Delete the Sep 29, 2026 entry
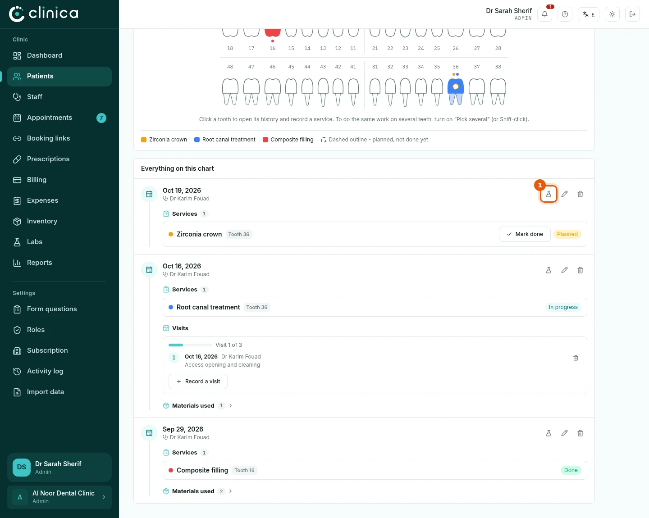 [580, 433]
